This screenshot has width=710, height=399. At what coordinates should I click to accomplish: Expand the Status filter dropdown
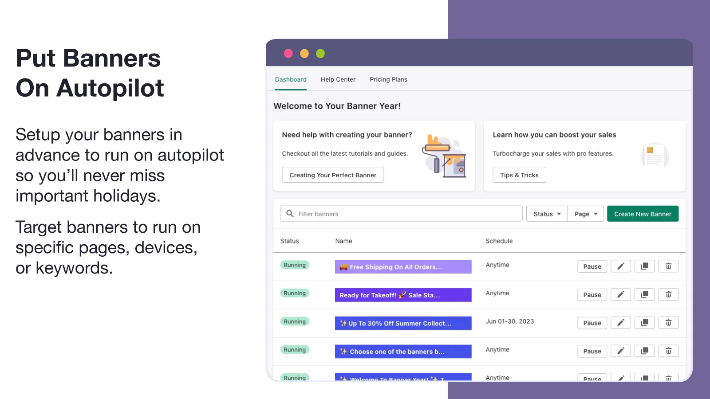click(x=547, y=214)
